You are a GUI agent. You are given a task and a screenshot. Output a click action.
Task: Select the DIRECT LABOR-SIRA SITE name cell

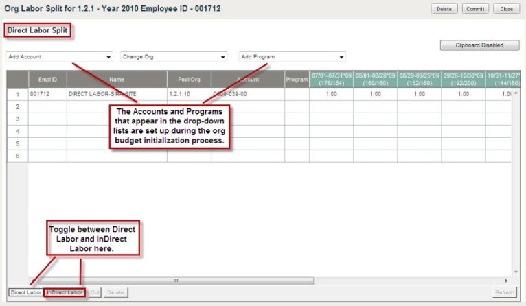tap(117, 94)
